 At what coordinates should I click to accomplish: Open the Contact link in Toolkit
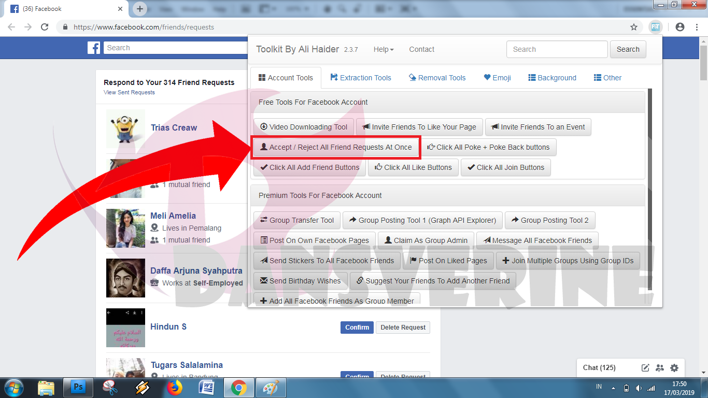coord(422,49)
